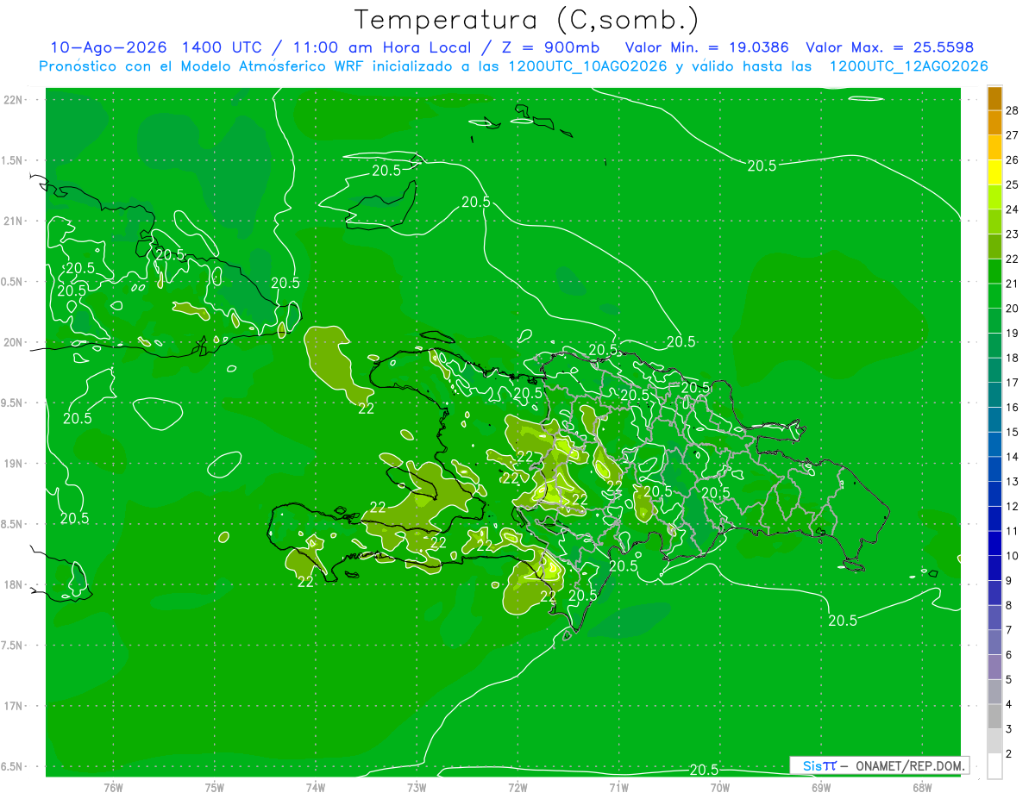This screenshot has height=799, width=1035.
Task: Click colorbar label "20"
Action: point(1013,309)
